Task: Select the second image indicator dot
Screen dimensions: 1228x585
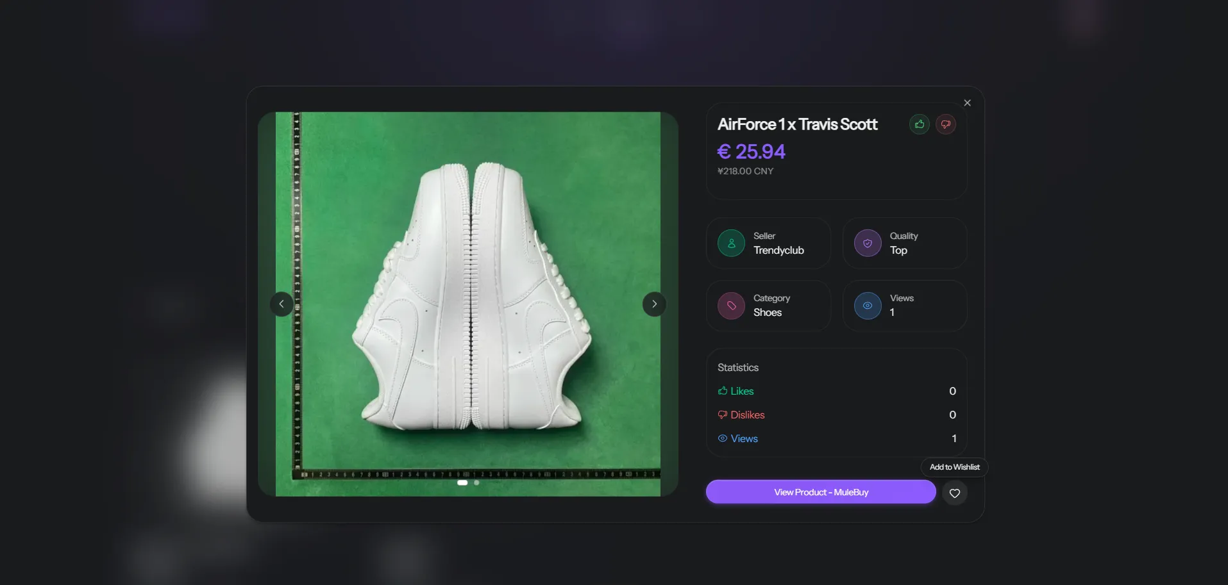Action: click(x=476, y=482)
